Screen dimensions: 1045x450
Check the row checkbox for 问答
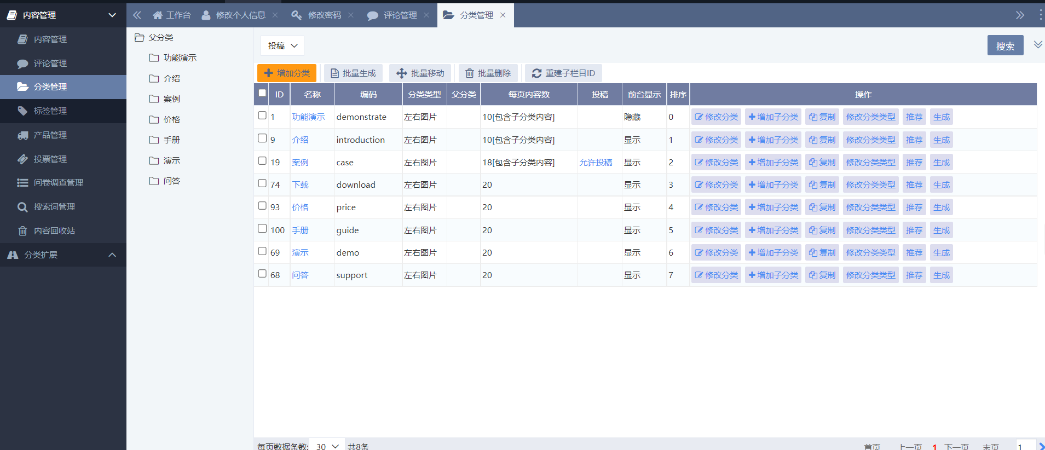point(262,274)
